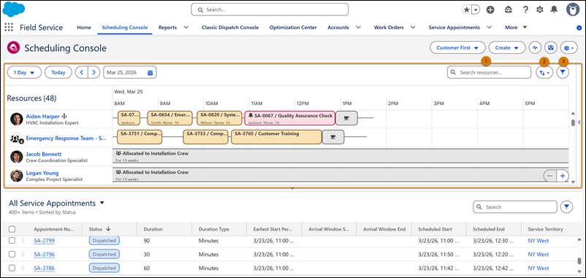
Task: Open the Customer First policy dropdown
Action: (x=457, y=47)
